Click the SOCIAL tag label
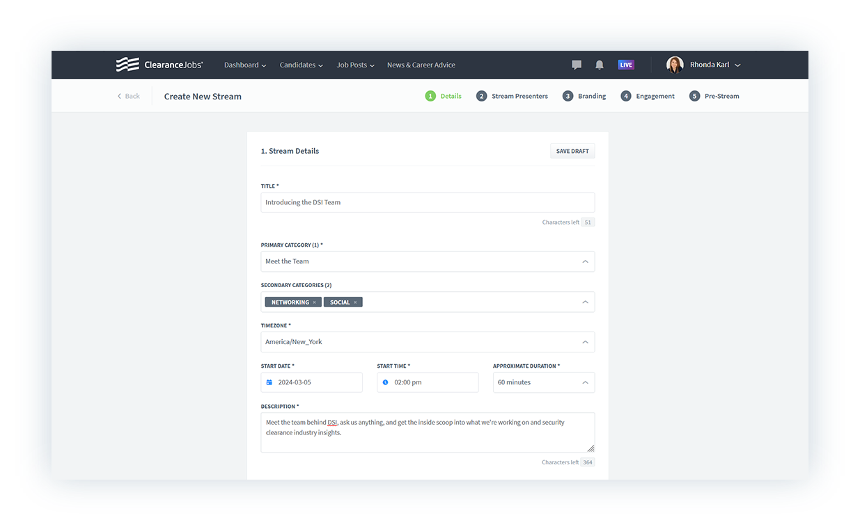860x529 pixels. (340, 302)
